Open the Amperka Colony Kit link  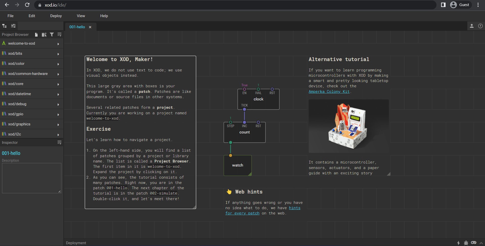click(329, 92)
